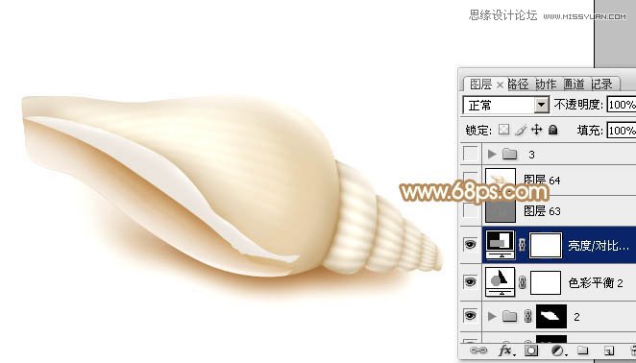Hide the 亮度/对比 adjustment layer

coord(470,244)
